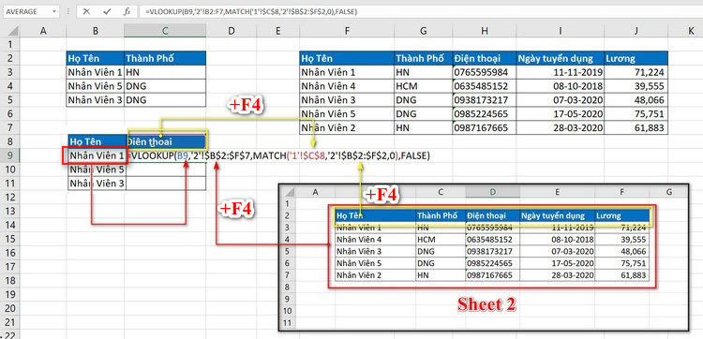The width and height of the screenshot is (703, 339).
Task: Select column C header in main sheet
Action: pos(165,31)
